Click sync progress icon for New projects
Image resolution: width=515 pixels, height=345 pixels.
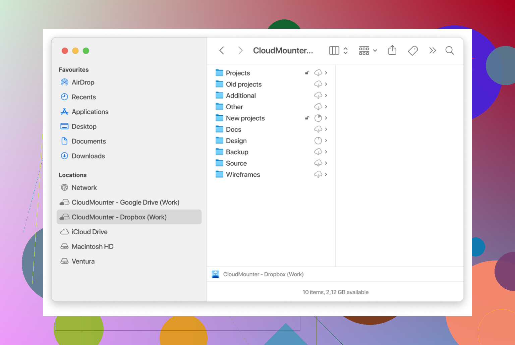click(318, 118)
